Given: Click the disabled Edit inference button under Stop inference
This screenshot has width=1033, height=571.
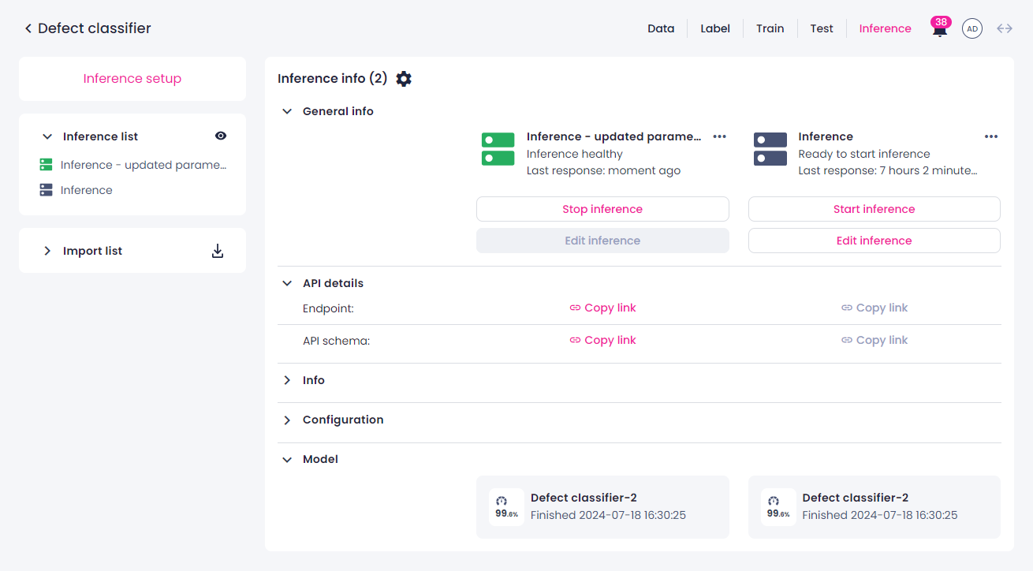Looking at the screenshot, I should click(x=602, y=241).
